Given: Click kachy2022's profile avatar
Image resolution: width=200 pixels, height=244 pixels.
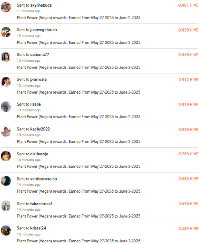Looking at the screenshot, I should pyautogui.click(x=6, y=131).
